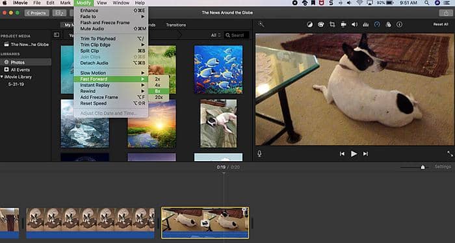Choose Reset Speed menu item

click(x=111, y=103)
